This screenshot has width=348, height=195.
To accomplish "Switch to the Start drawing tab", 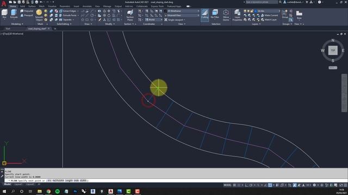I will tap(8, 29).
